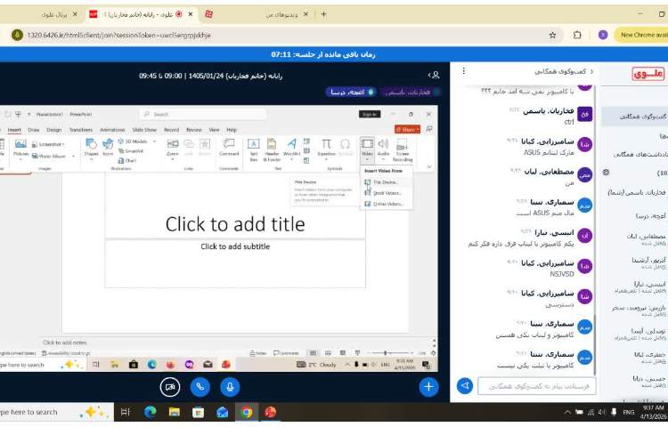Screen dimensions: 668x427
Task: Click the Equation icon
Action: (326, 148)
